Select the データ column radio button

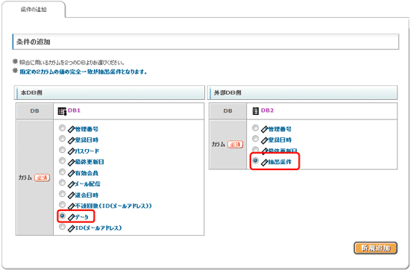pyautogui.click(x=62, y=216)
